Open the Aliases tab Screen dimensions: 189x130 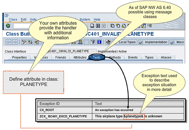click(x=166, y=58)
